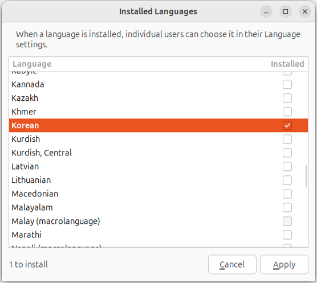Sort by the Language column header
The height and width of the screenshot is (283, 317).
[138, 64]
